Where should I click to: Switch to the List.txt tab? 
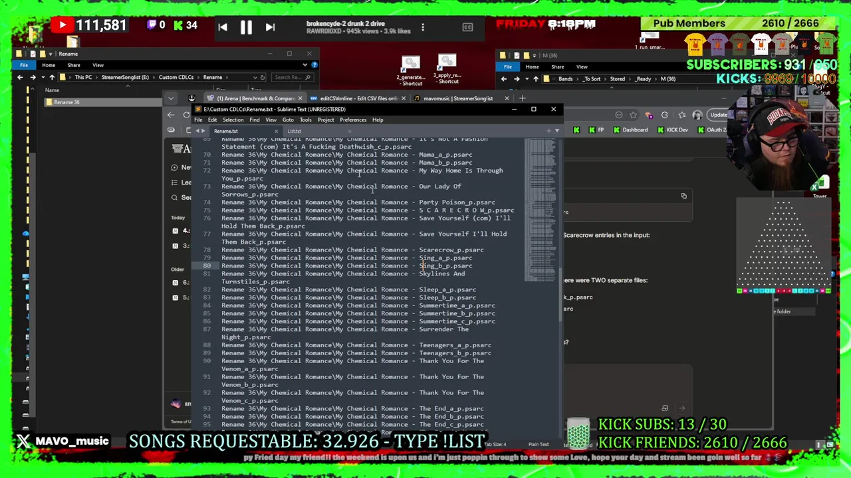(x=294, y=131)
